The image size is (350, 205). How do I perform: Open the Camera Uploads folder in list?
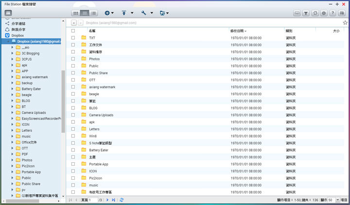click(x=101, y=115)
